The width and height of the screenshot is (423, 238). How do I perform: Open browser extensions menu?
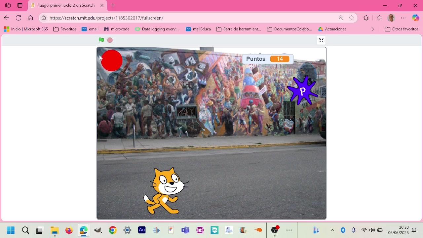point(366,18)
